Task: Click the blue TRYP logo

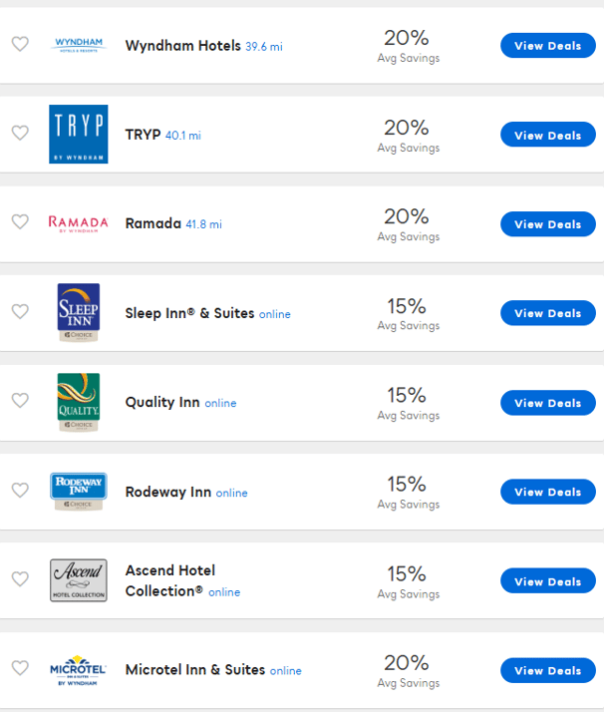Action: point(79,134)
